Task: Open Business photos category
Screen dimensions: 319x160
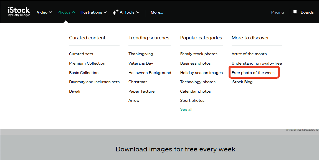Action: coord(196,63)
